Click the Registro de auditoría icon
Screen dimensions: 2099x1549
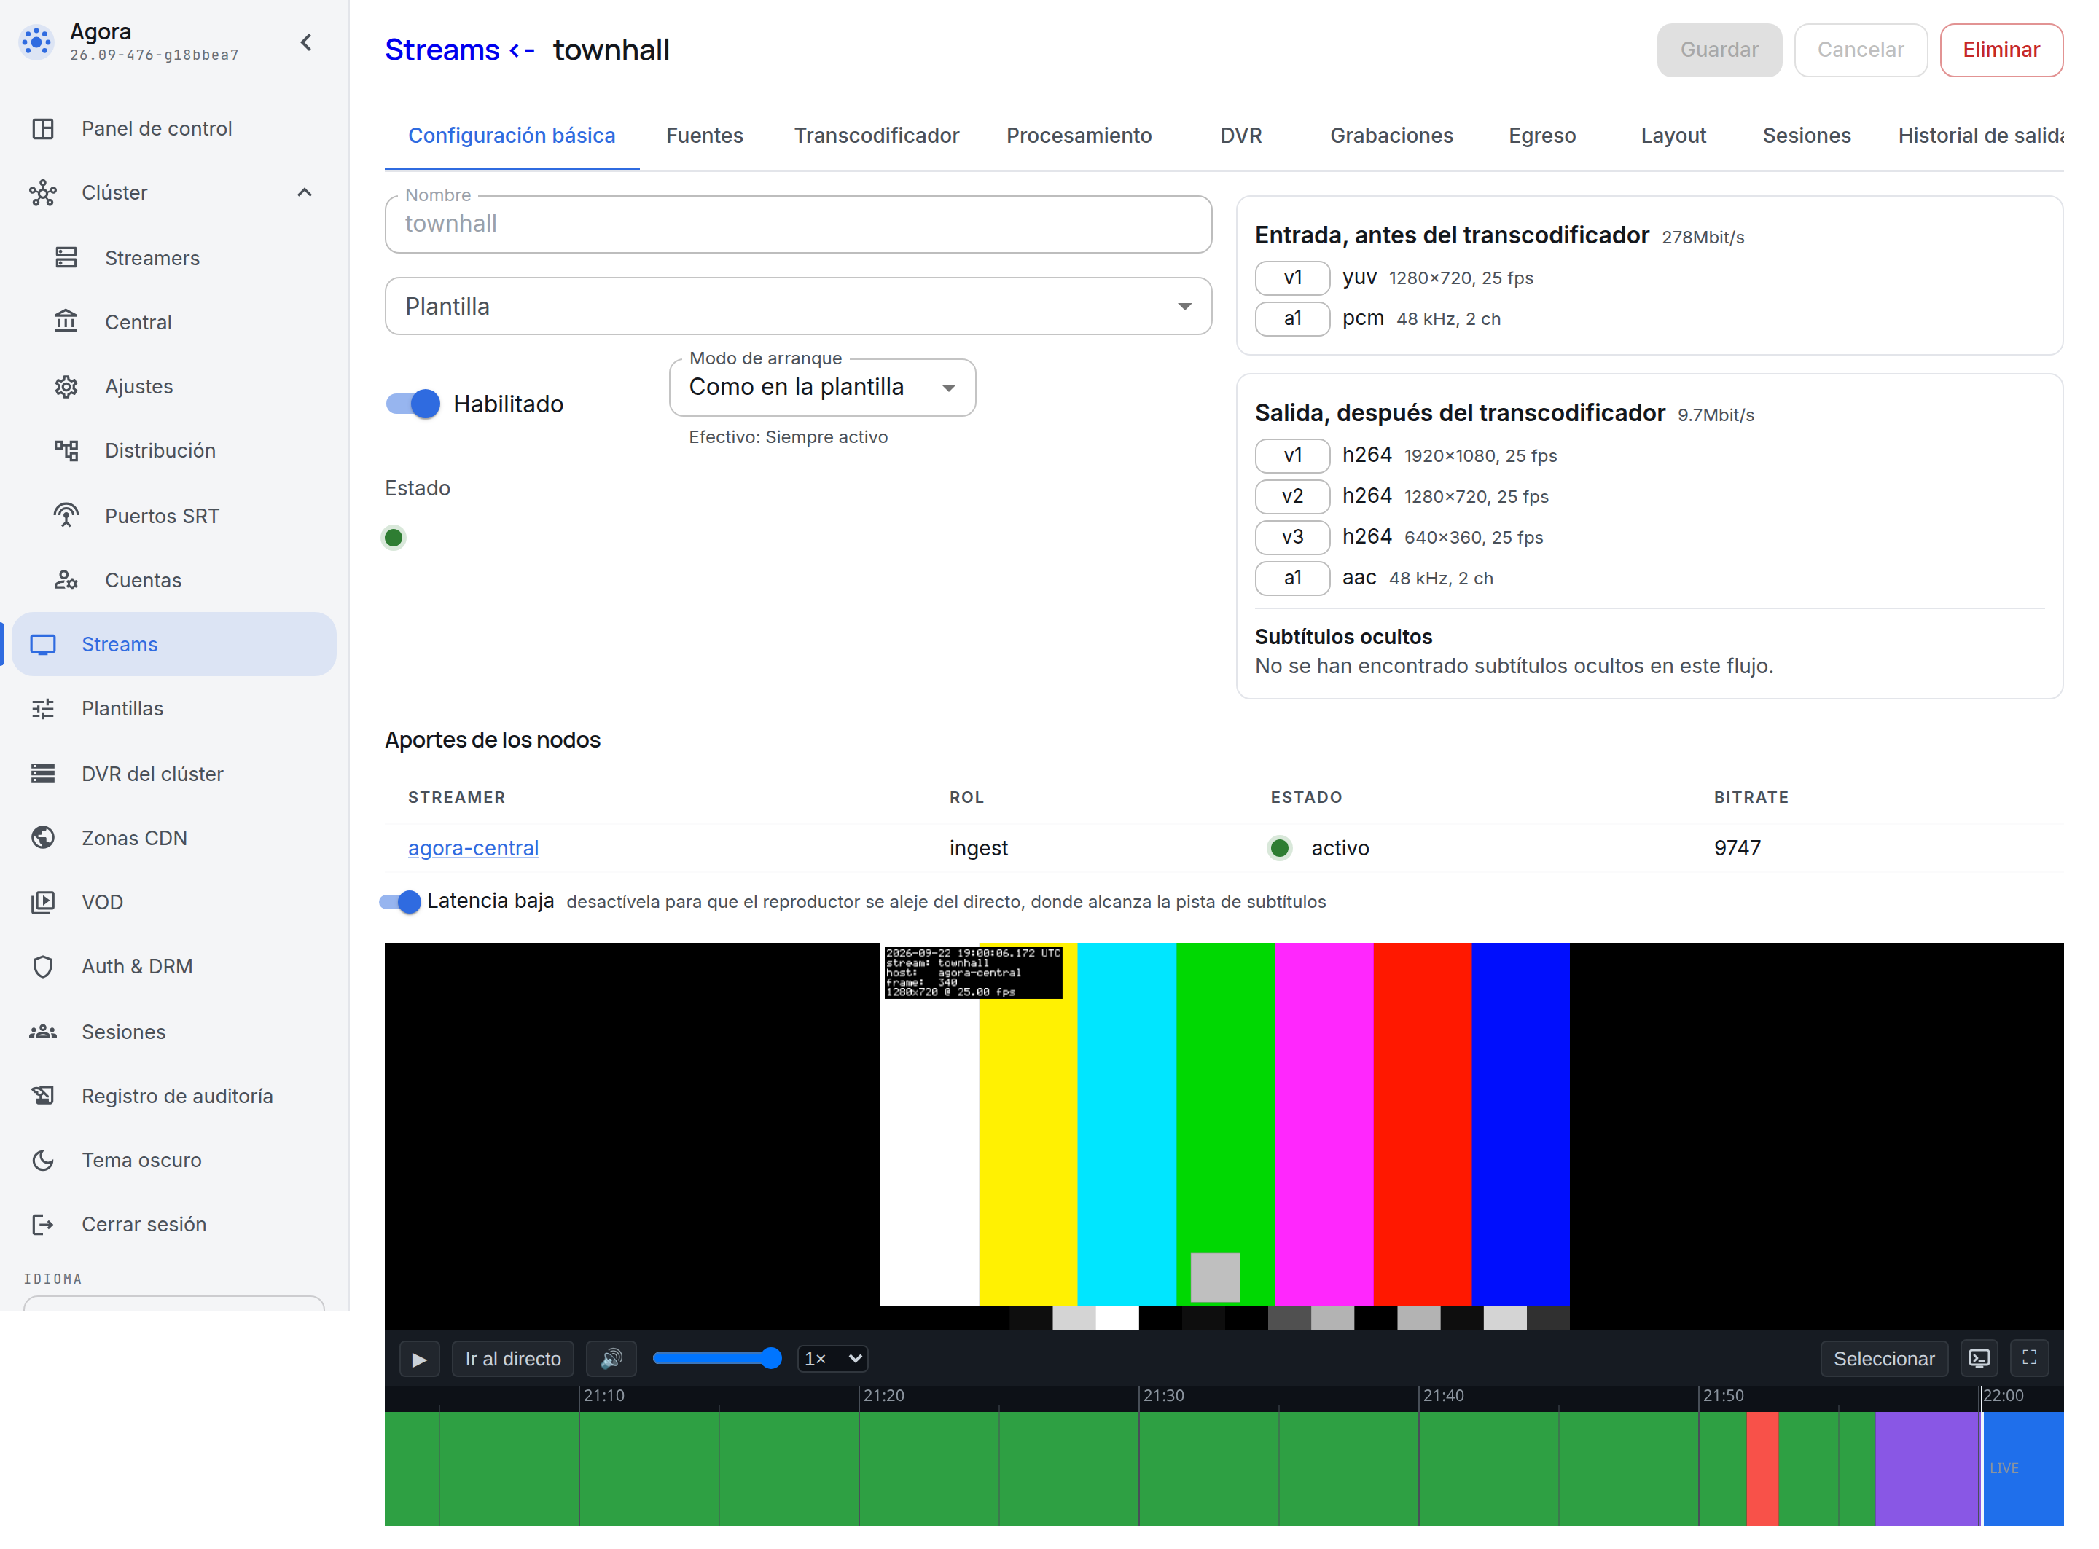coord(43,1095)
